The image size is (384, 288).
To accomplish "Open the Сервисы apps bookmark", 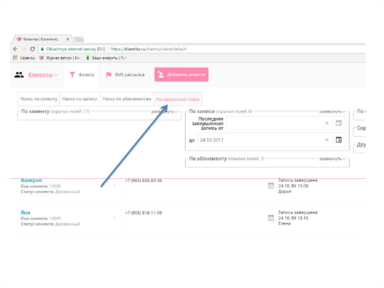I will pyautogui.click(x=24, y=58).
